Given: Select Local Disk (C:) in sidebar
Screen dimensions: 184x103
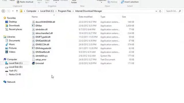Looking at the screenshot, I should [16, 63].
